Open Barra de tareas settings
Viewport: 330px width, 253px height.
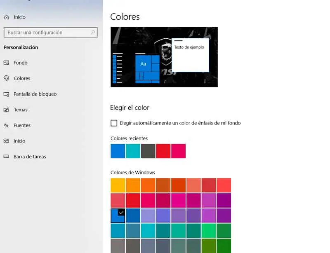30,157
